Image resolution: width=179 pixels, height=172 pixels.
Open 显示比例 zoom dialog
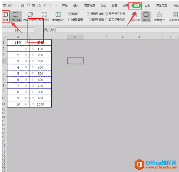(135, 17)
